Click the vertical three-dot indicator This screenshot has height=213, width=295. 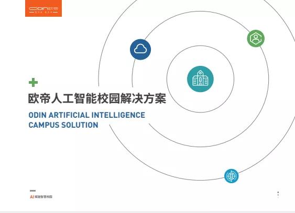click(278, 195)
